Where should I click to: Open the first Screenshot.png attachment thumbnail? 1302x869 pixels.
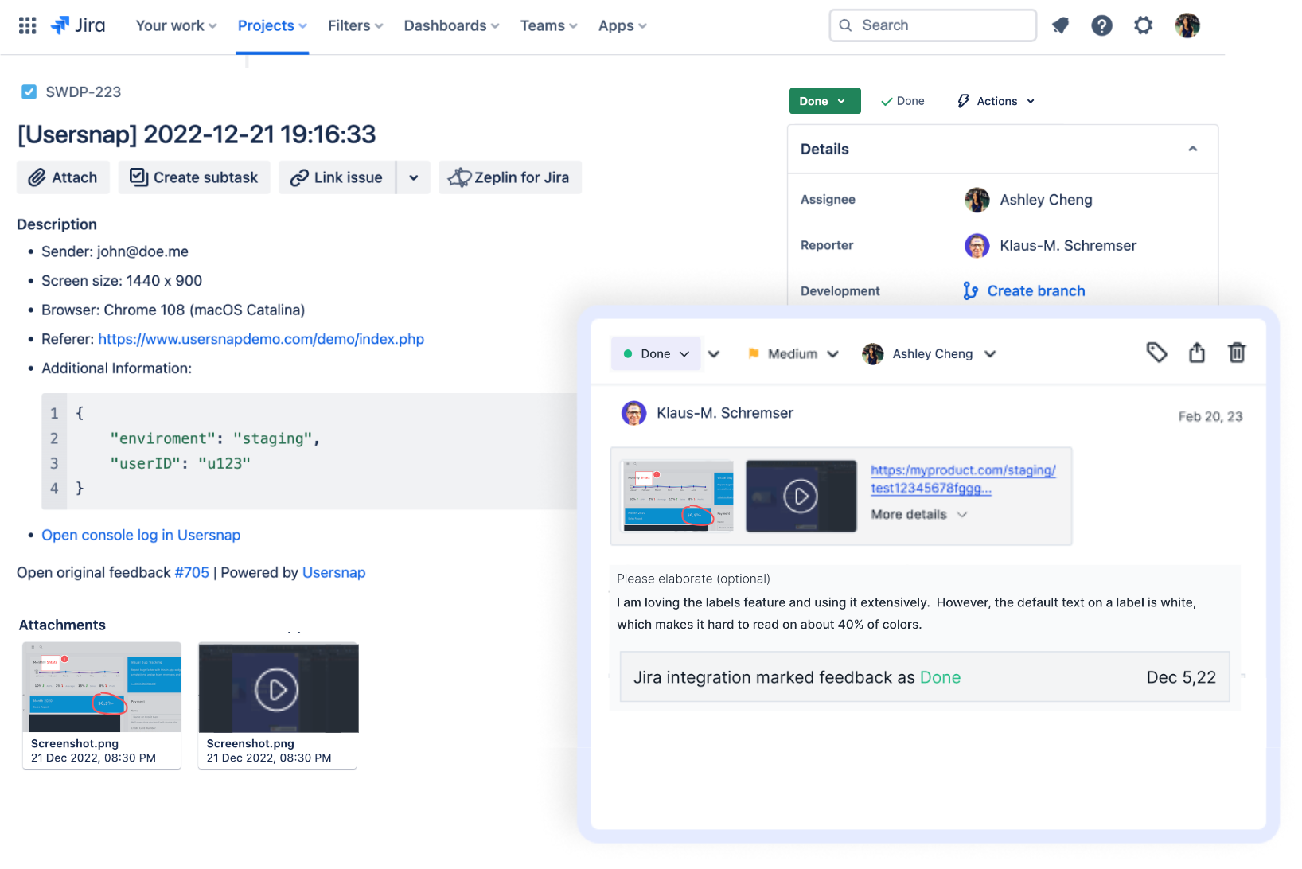[102, 688]
